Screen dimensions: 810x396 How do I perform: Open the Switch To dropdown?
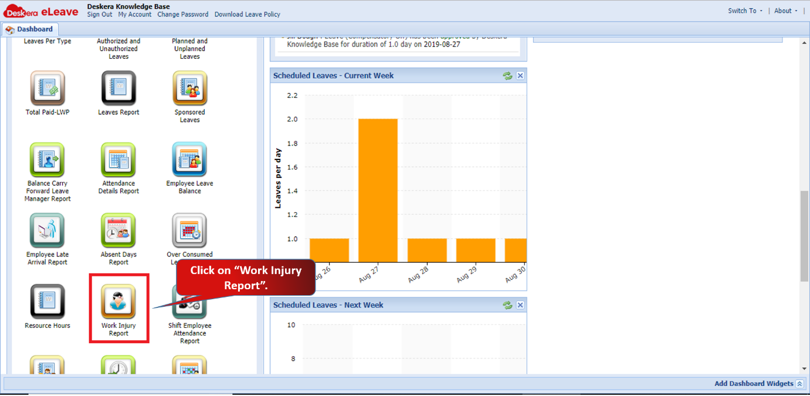click(x=745, y=11)
